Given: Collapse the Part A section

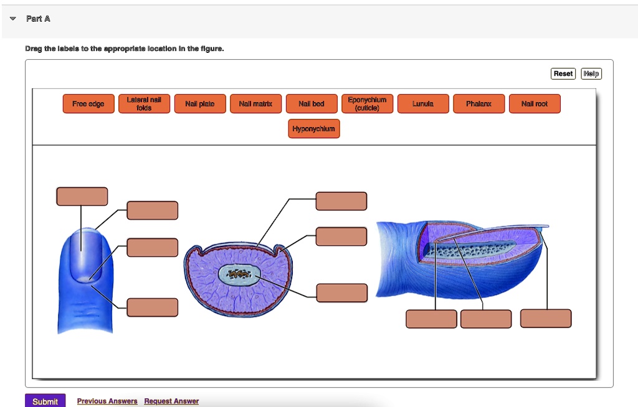Looking at the screenshot, I should point(11,18).
